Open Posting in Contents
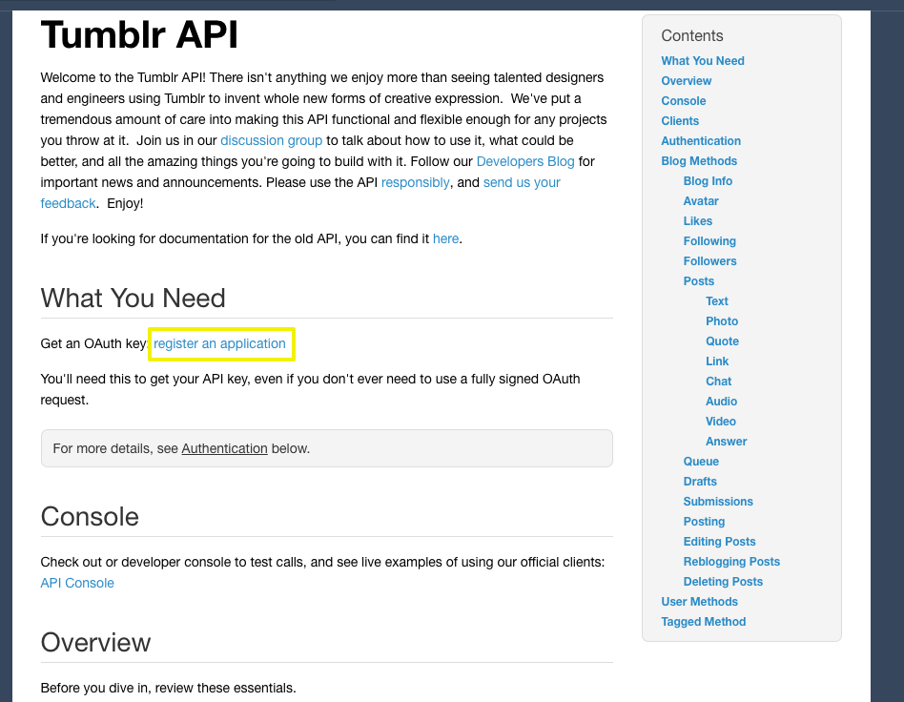The image size is (904, 702). click(704, 522)
